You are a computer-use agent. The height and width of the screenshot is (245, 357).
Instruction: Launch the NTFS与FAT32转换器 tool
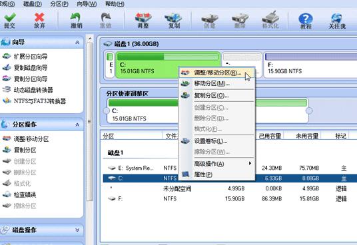tap(40, 101)
